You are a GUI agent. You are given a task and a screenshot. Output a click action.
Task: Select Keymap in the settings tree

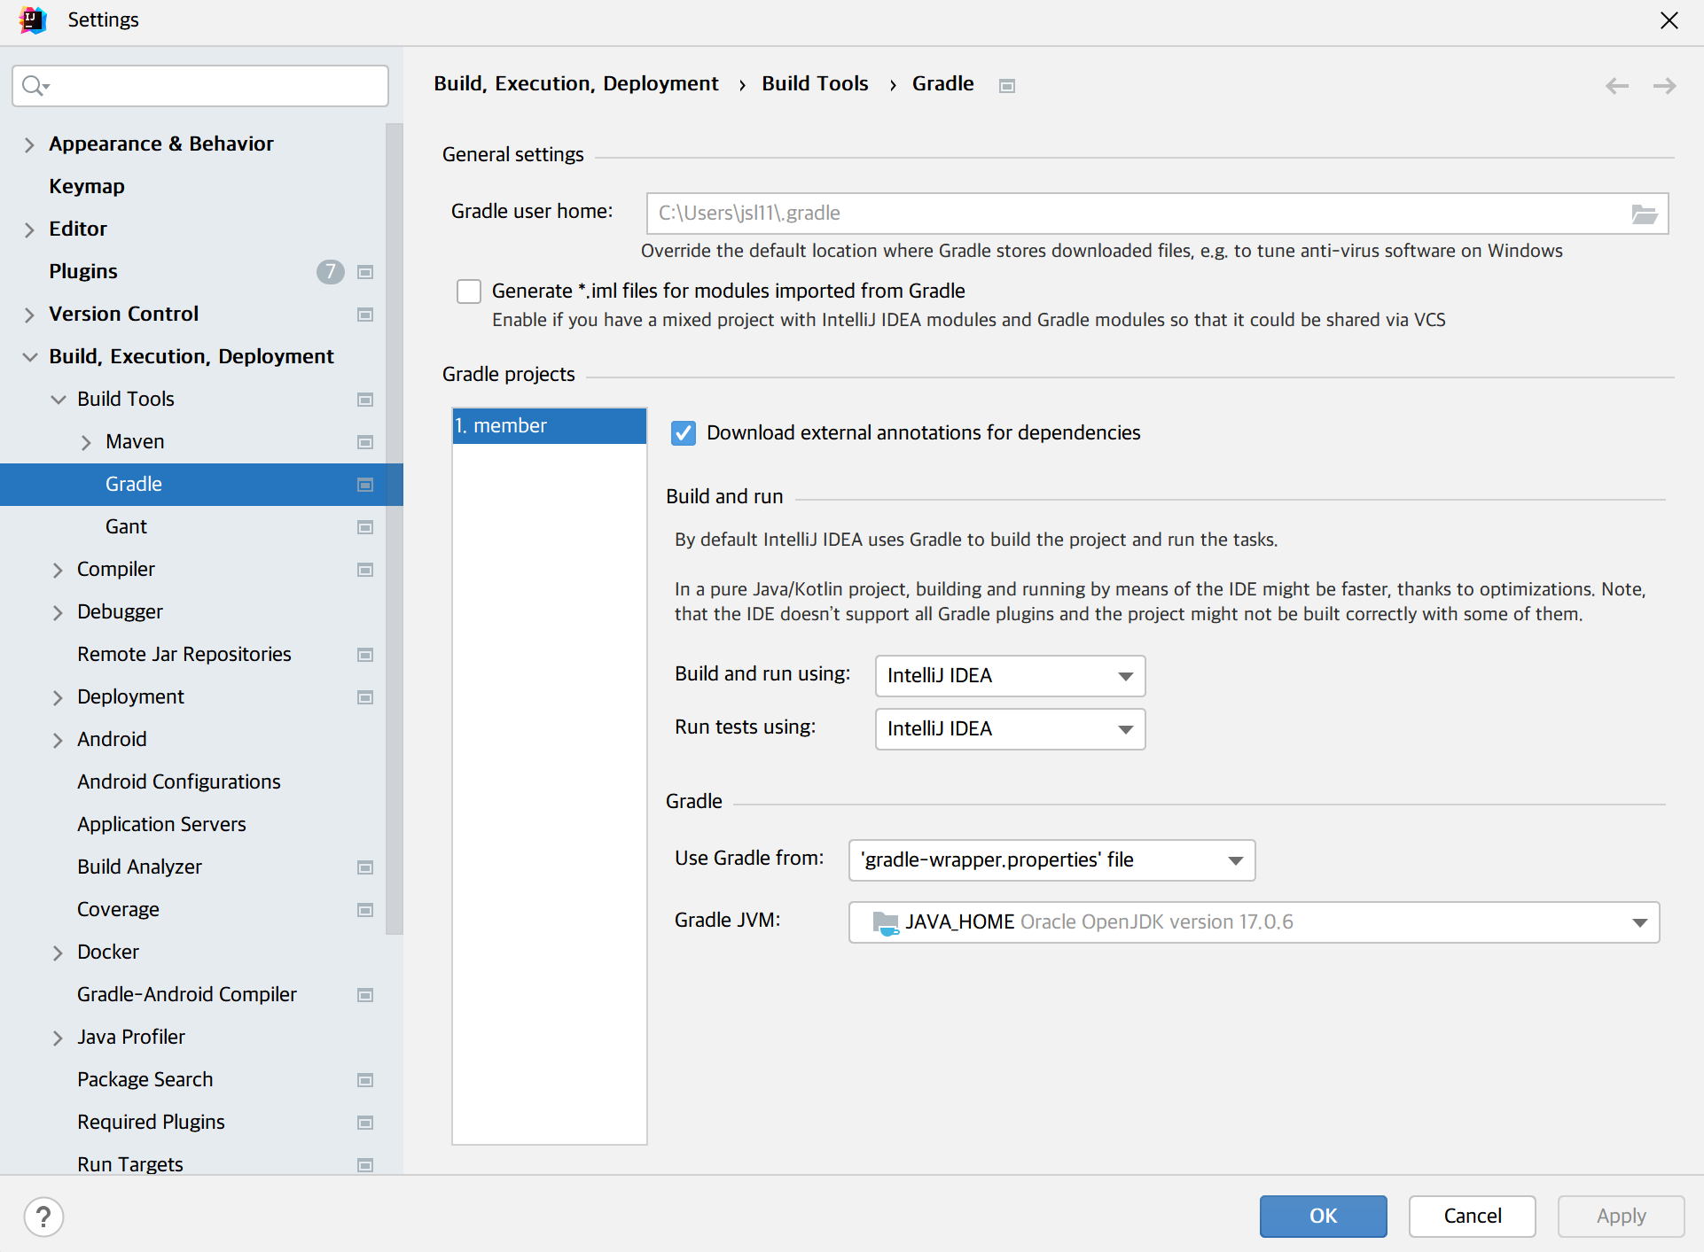click(x=87, y=186)
